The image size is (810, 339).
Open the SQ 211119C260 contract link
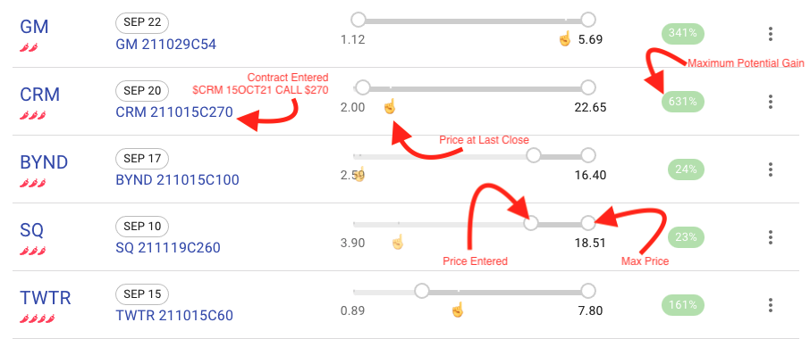pyautogui.click(x=168, y=248)
